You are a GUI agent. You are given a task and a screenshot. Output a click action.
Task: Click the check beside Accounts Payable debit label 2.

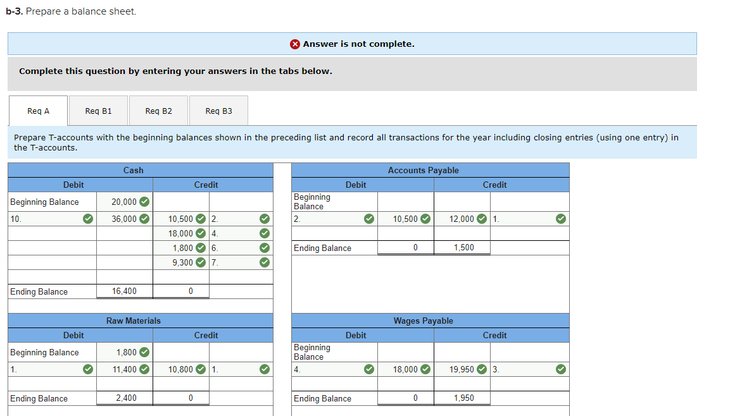pyautogui.click(x=369, y=219)
